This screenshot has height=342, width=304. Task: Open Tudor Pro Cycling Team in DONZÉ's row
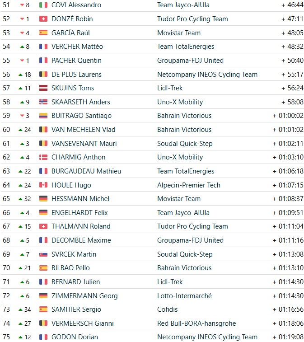[x=192, y=19]
